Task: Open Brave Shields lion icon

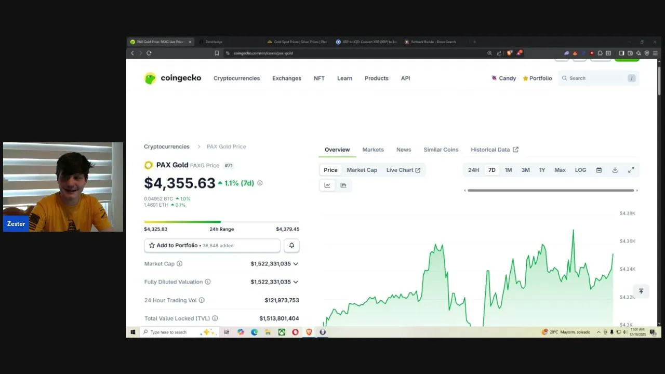Action: 510,53
